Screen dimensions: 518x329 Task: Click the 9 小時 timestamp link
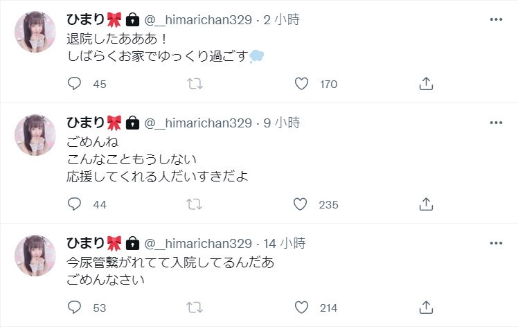[282, 123]
